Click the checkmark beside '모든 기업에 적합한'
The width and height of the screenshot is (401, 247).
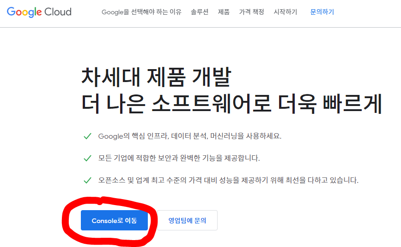(87, 159)
